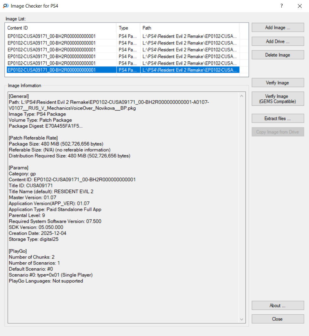Image resolution: width=309 pixels, height=336 pixels.
Task: Start verification with the Verify Image button
Action: click(x=278, y=83)
